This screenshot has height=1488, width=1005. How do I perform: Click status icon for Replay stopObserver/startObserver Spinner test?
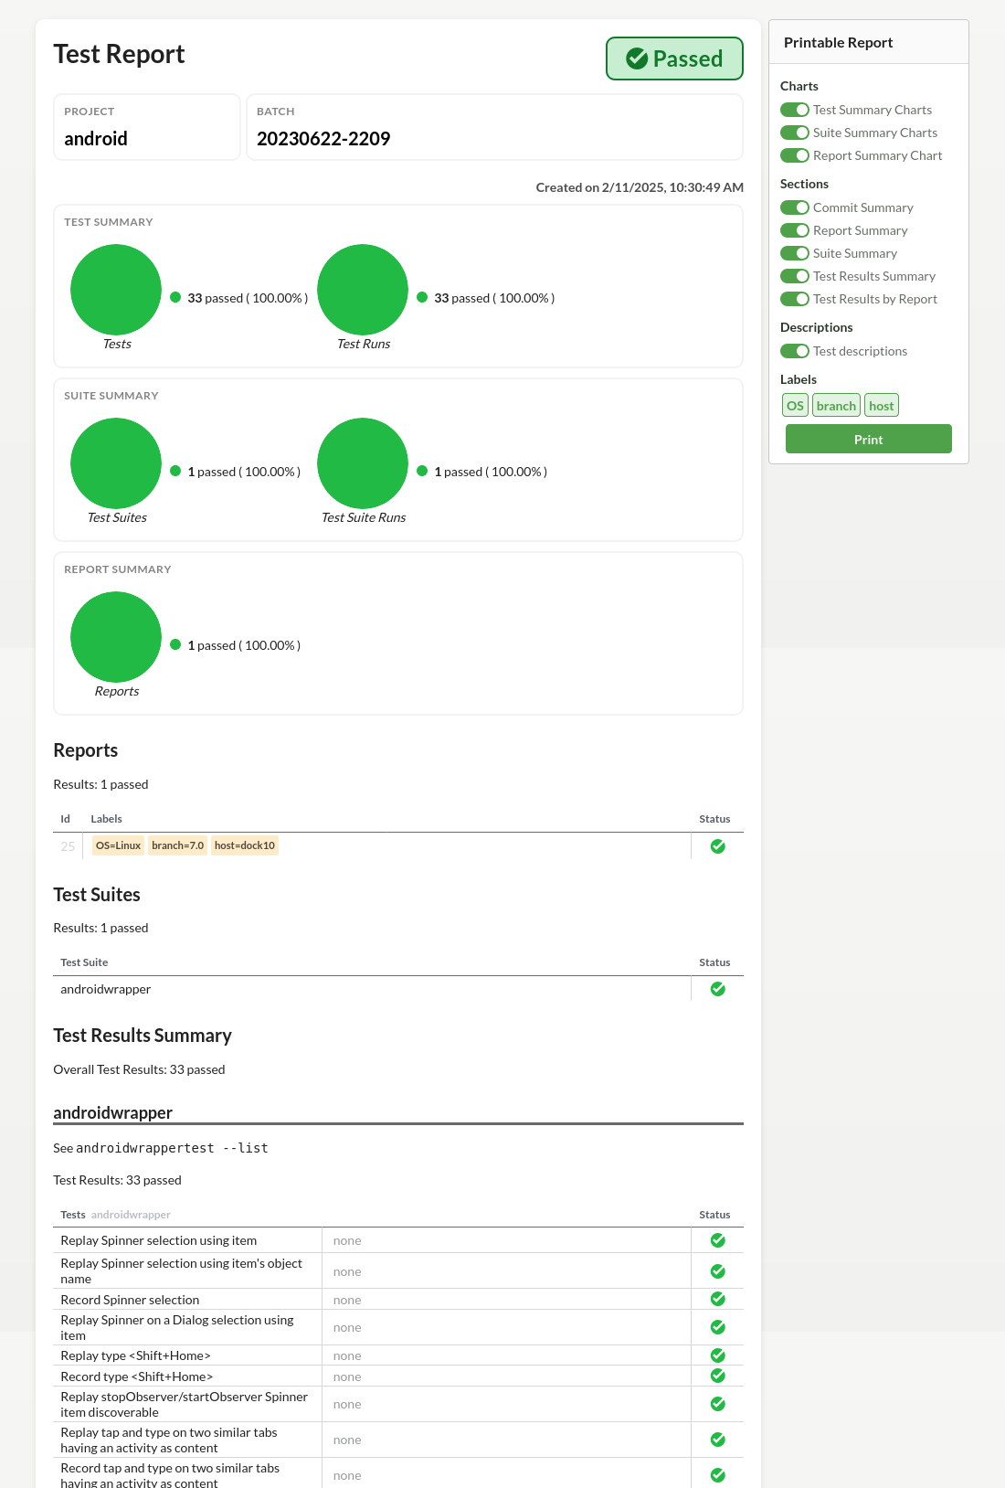pos(717,1404)
